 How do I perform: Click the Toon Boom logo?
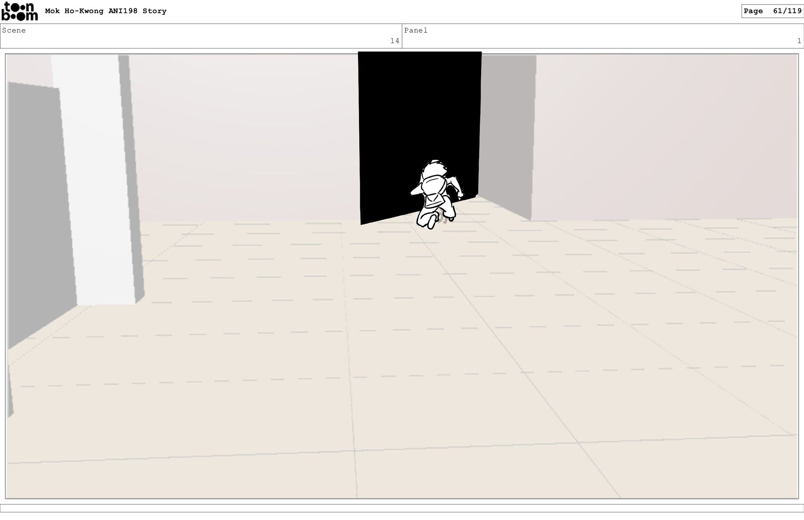click(19, 11)
